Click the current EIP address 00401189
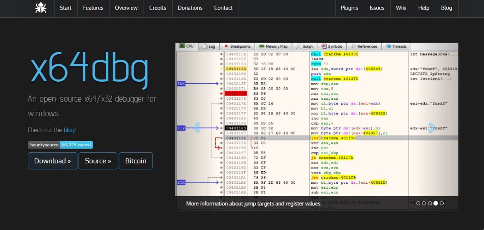Image resolution: width=484 pixels, height=230 pixels. click(236, 128)
